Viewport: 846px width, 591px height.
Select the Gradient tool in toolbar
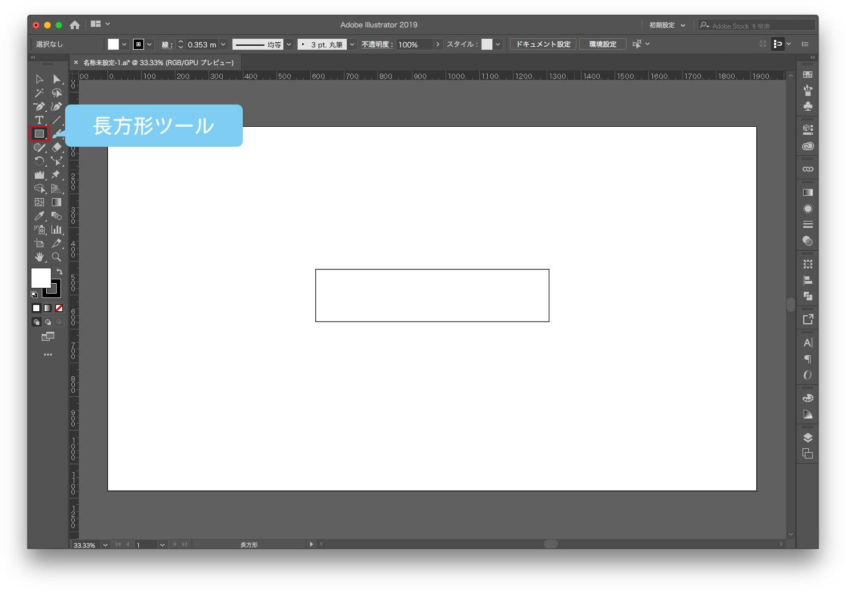(x=57, y=202)
